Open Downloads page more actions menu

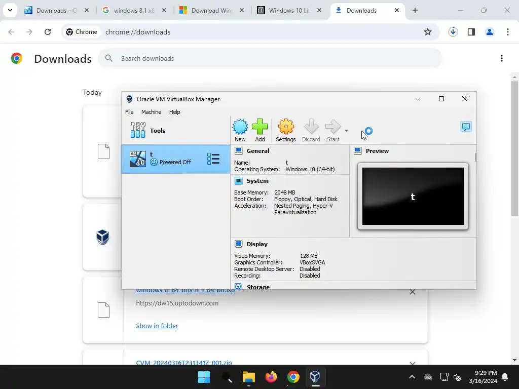point(502,58)
